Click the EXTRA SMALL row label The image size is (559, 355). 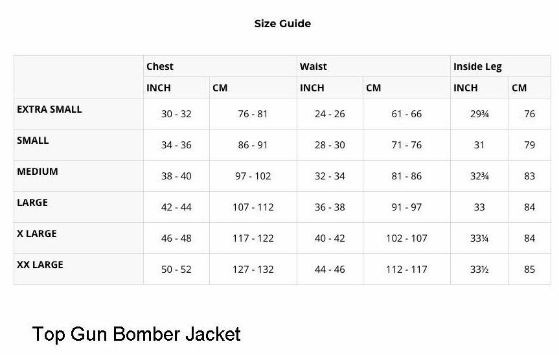[x=49, y=109]
